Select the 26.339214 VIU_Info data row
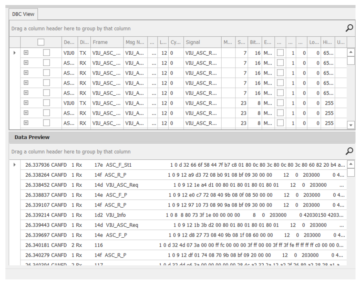 point(183,215)
